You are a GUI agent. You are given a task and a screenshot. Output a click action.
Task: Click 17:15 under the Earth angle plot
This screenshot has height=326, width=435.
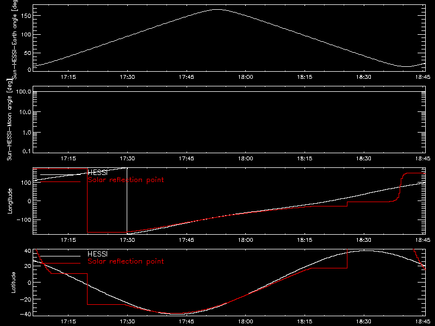pos(69,77)
